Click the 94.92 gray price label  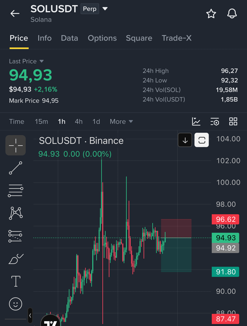click(x=226, y=248)
